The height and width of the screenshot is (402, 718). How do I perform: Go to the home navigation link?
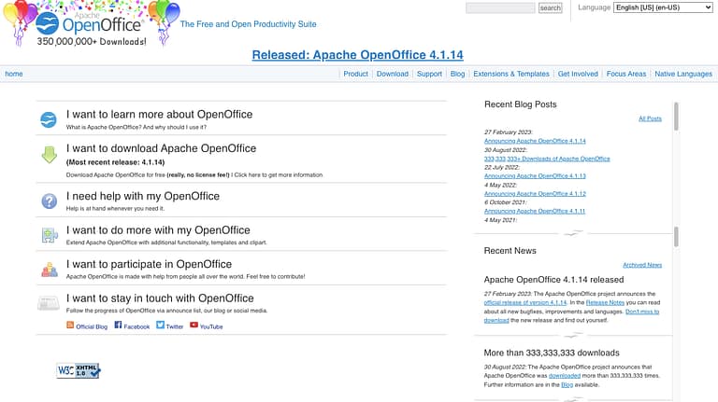click(14, 74)
